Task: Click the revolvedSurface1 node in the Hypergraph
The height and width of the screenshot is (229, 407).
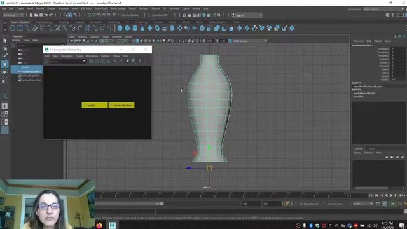Action: coord(121,105)
